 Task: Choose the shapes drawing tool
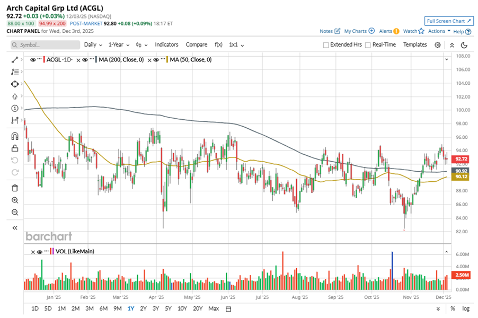click(x=15, y=84)
